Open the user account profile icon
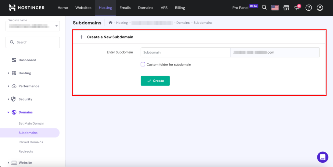The width and height of the screenshot is (333, 167). click(x=320, y=8)
